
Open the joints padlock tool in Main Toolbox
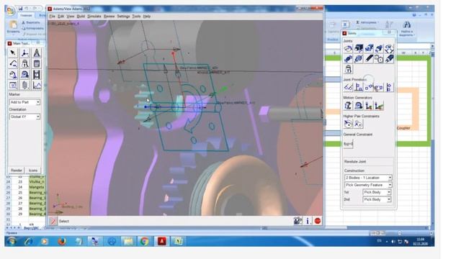pyautogui.click(x=24, y=64)
